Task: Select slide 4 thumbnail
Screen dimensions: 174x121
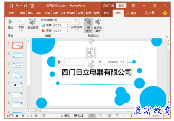Action: click(18, 75)
